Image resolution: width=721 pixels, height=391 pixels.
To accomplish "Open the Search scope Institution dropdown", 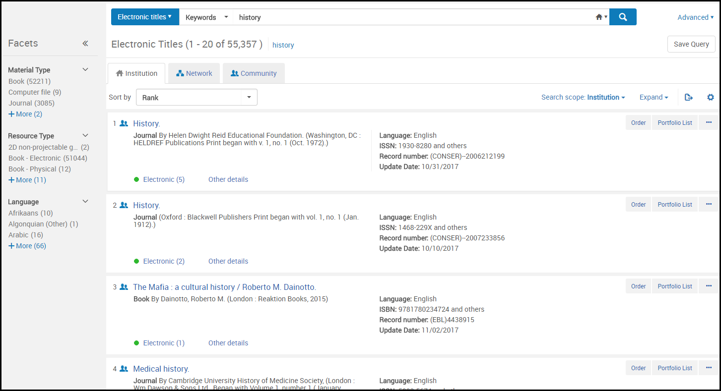I will coord(583,97).
